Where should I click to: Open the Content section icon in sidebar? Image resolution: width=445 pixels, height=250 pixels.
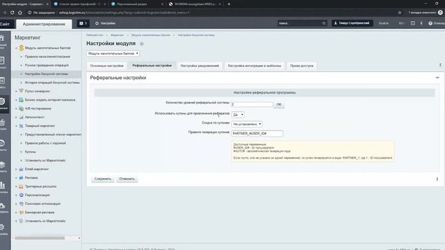pos(2,60)
